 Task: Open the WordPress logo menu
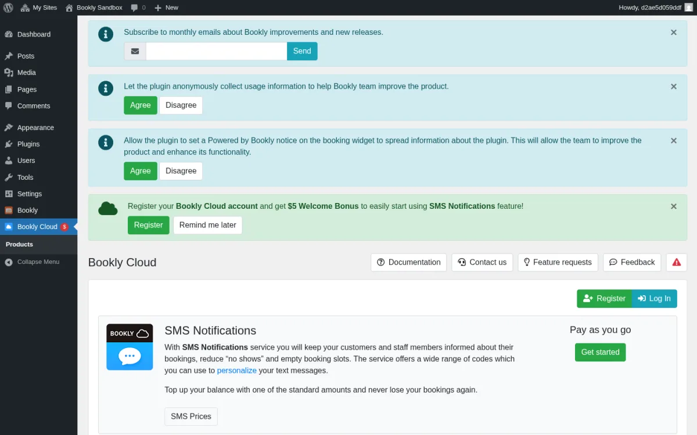point(8,8)
